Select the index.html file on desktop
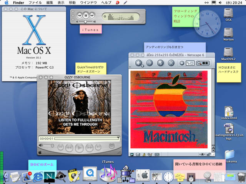This screenshot has height=184, width=246. (x=229, y=113)
